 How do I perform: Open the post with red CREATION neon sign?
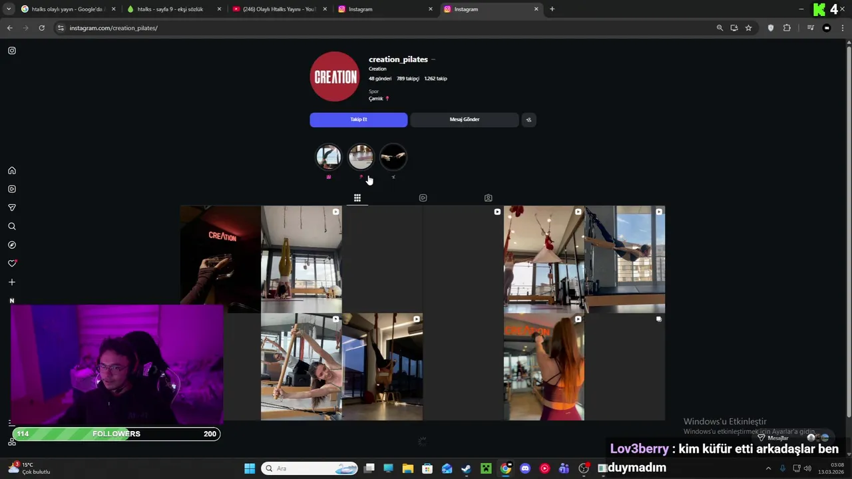click(x=220, y=259)
